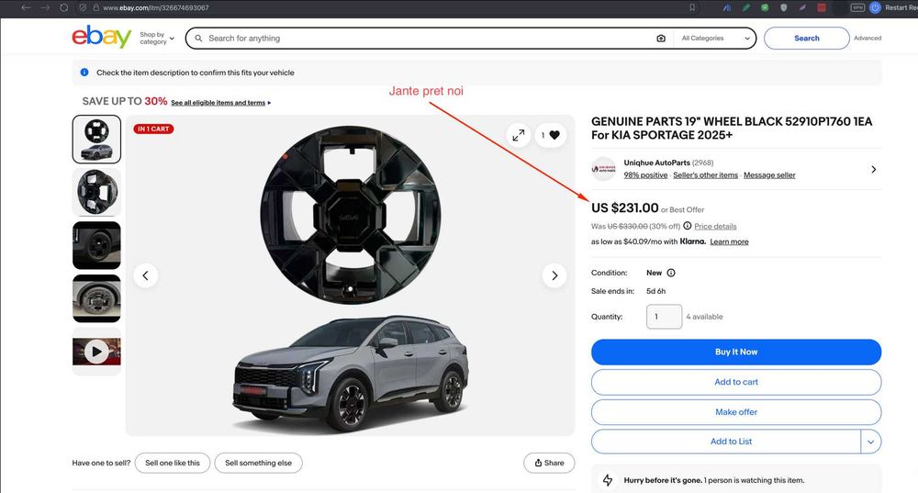This screenshot has height=493, width=918.
Task: Select the fourth brake hub thumbnail
Action: coord(96,298)
